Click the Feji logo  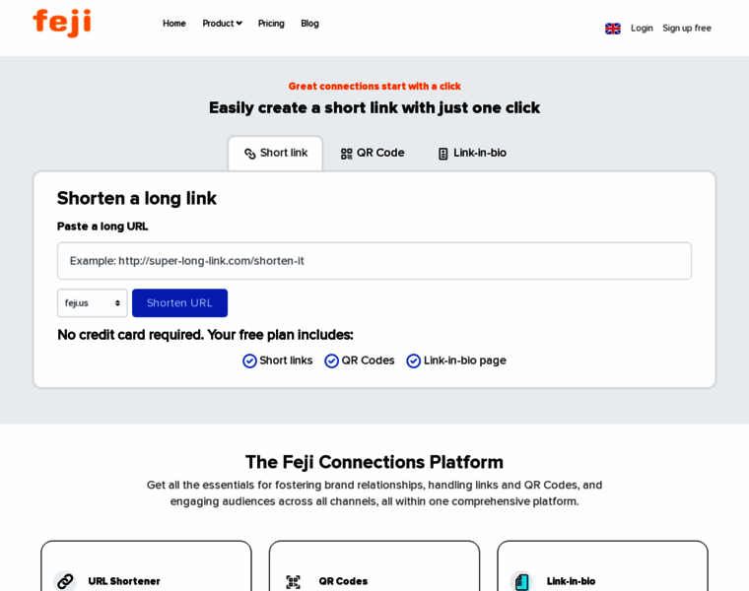pyautogui.click(x=61, y=22)
